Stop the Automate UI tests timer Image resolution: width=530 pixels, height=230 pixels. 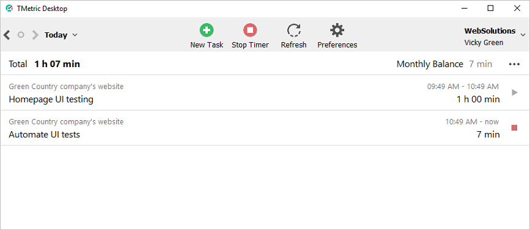point(515,128)
